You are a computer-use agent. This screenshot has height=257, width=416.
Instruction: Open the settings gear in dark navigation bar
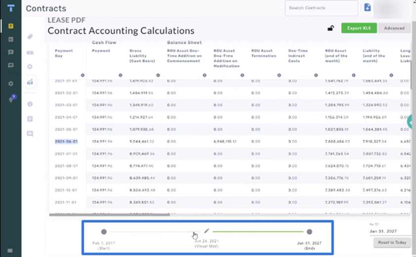pos(11,84)
